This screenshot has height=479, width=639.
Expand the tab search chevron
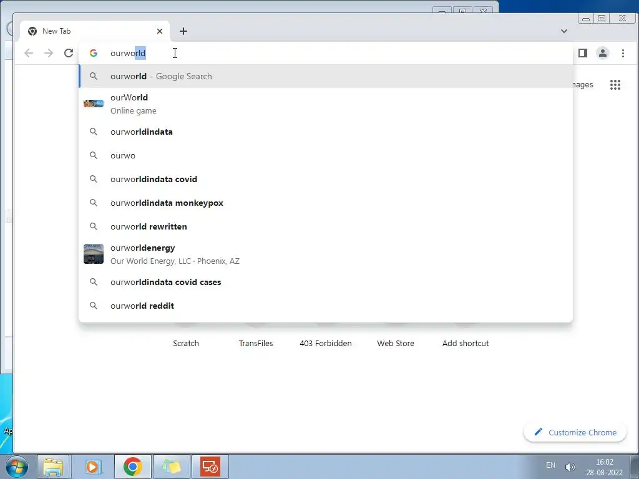[x=564, y=31]
